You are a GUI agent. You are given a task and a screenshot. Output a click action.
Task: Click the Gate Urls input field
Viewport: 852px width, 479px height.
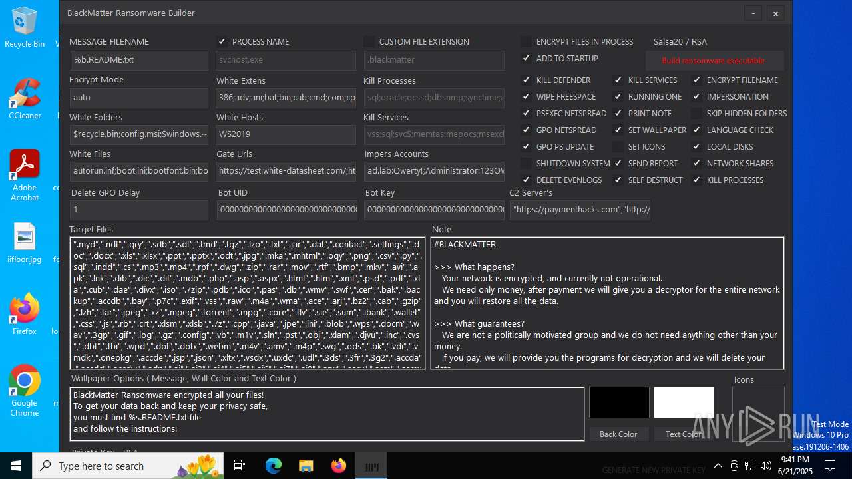[286, 171]
